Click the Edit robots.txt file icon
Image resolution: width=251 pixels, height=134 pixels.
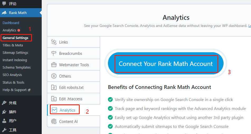tap(54, 88)
